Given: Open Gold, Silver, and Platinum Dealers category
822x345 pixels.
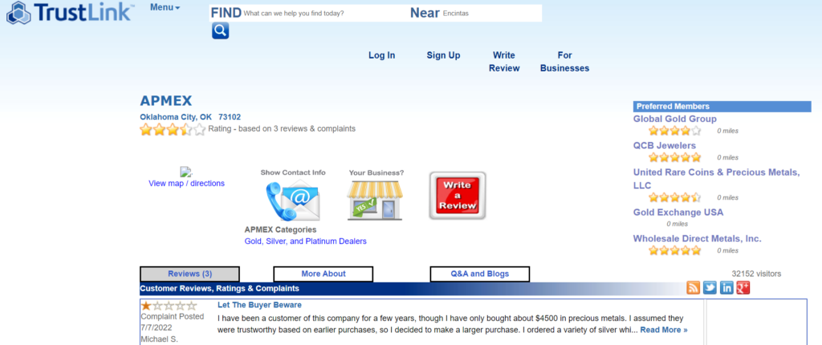Looking at the screenshot, I should click(x=306, y=241).
